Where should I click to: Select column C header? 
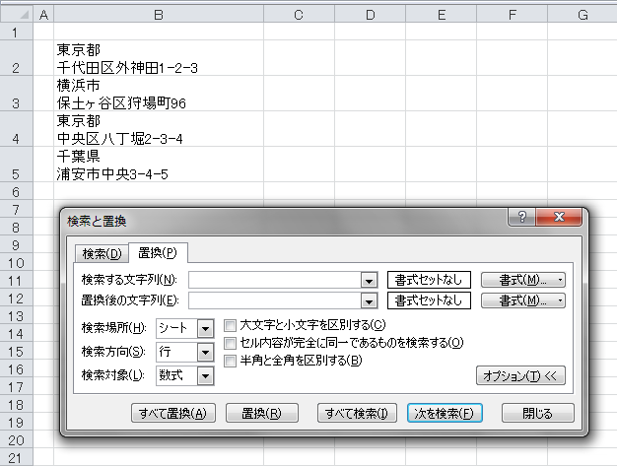(299, 15)
